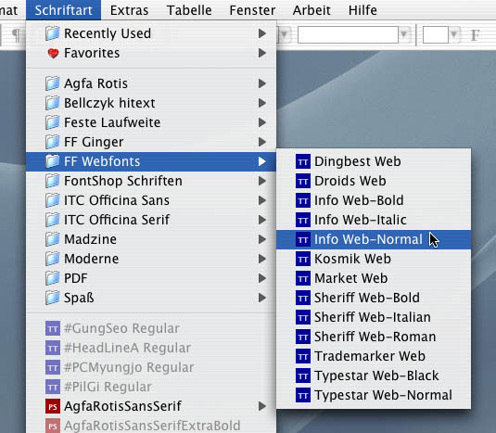Expand the Agfa Rotis submenu arrow
The image size is (496, 433).
pyautogui.click(x=262, y=83)
